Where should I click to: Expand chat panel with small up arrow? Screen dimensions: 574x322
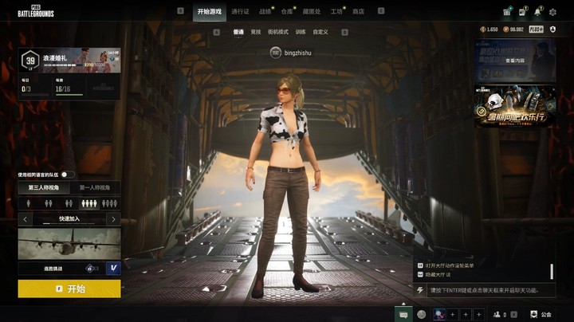pos(403,304)
